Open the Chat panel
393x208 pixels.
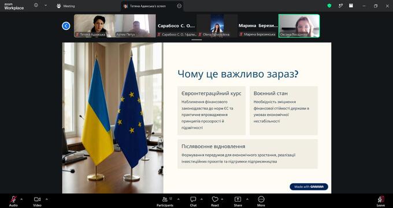[x=193, y=201]
